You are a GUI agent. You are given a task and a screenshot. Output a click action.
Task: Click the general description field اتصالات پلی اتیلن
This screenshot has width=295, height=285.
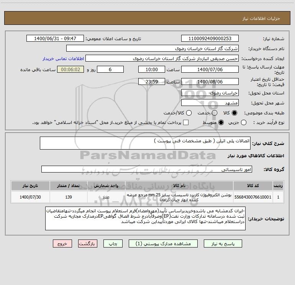pos(145,143)
